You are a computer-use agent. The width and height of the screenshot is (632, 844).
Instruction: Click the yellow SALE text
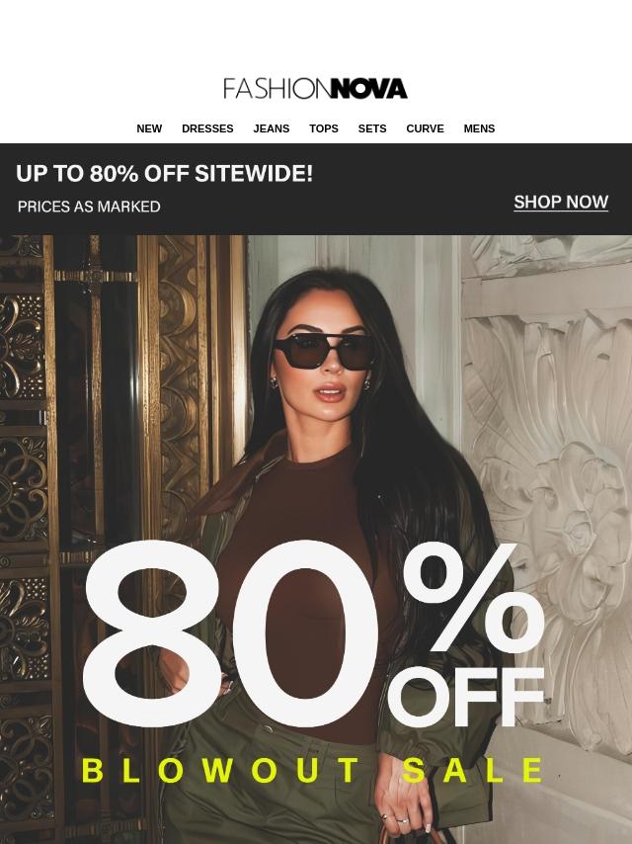[473, 770]
